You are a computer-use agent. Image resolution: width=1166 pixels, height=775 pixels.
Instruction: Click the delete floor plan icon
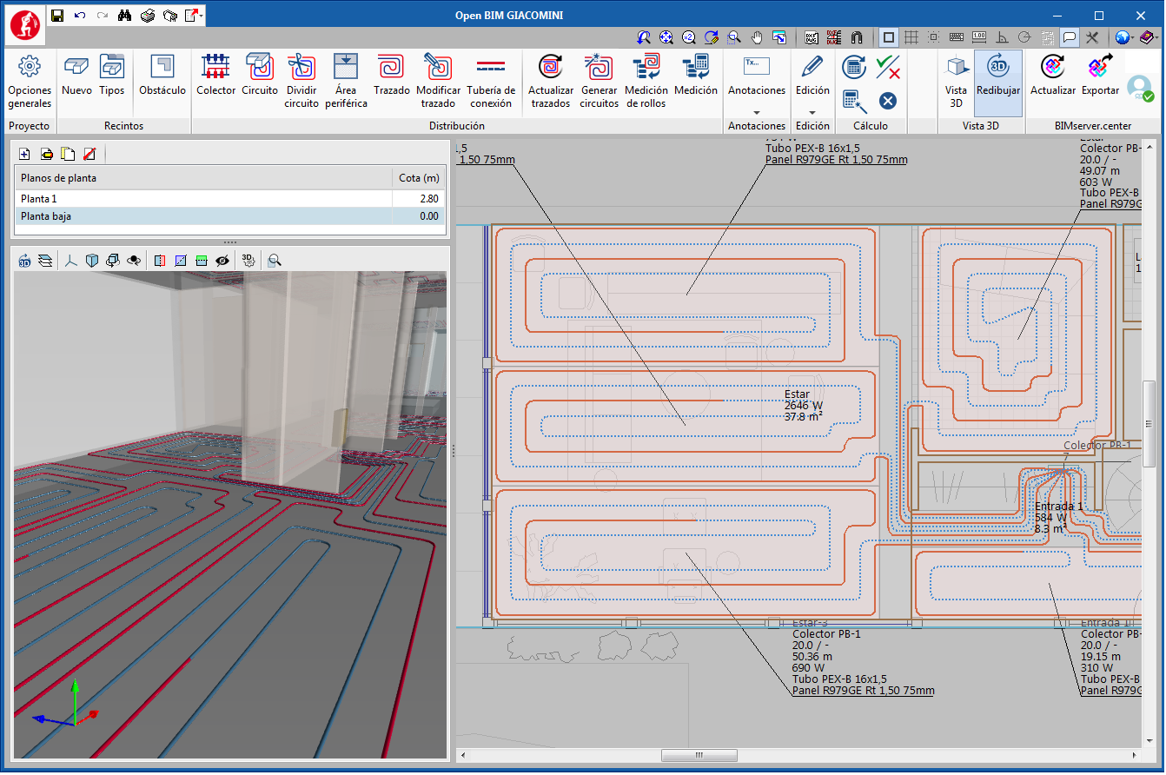pyautogui.click(x=89, y=154)
